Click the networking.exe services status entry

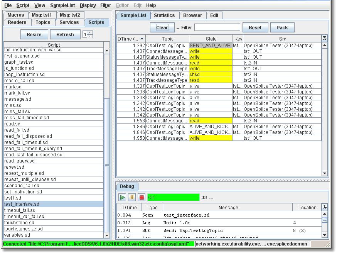tap(253, 244)
